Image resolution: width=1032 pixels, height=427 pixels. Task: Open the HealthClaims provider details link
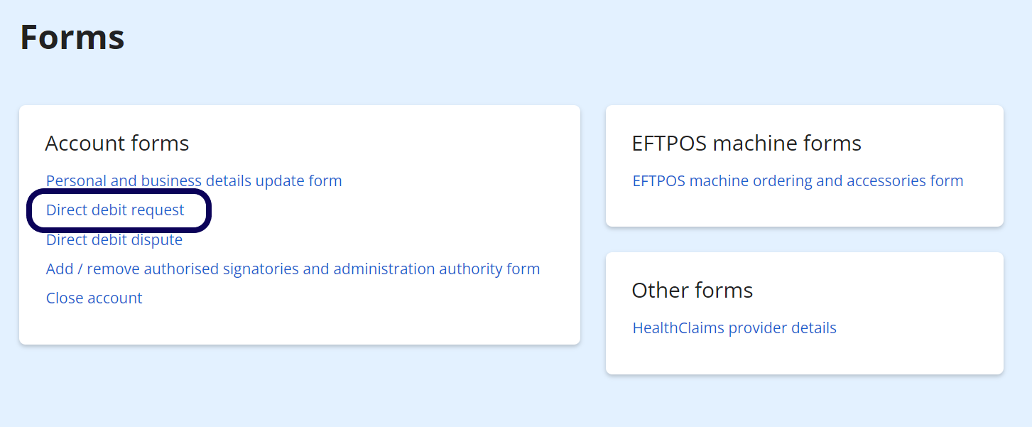pos(734,328)
